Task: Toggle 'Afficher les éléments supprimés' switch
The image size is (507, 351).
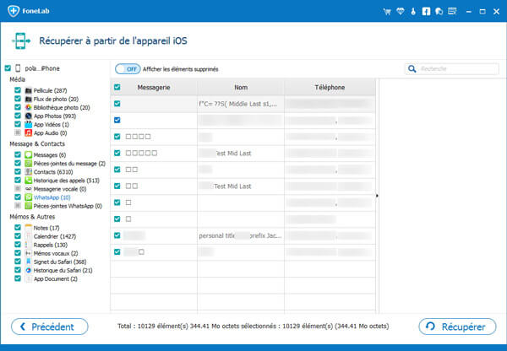Action: click(128, 68)
